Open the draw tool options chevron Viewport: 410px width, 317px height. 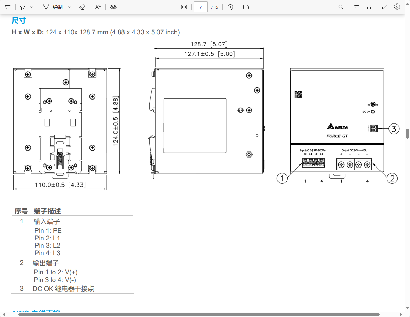tap(70, 7)
